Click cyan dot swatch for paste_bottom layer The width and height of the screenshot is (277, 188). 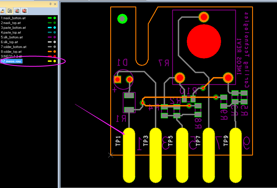pos(55,28)
